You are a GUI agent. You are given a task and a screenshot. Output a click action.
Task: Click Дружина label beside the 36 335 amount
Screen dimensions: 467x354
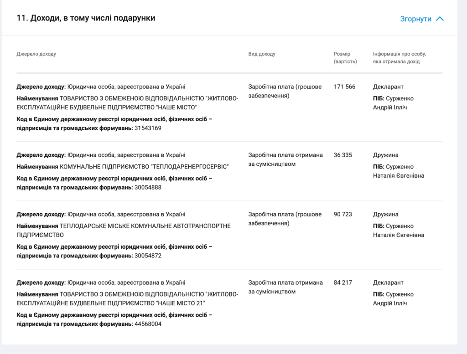(385, 155)
